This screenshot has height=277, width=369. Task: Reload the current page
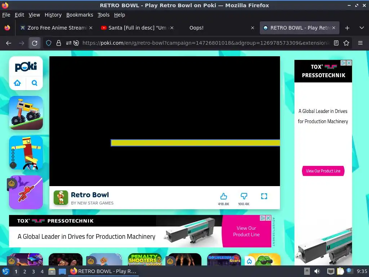35,43
